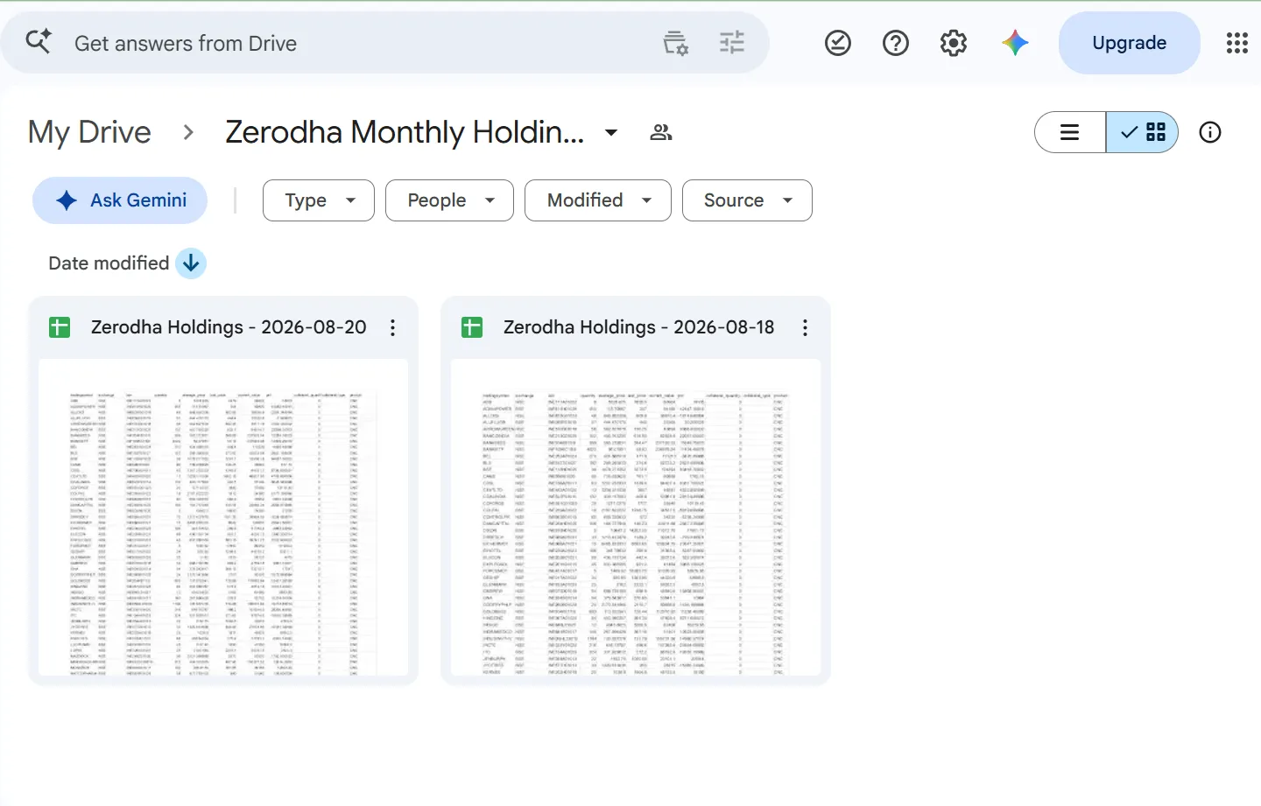This screenshot has height=806, width=1261.
Task: Click the Date modified sort label
Action: 109,263
